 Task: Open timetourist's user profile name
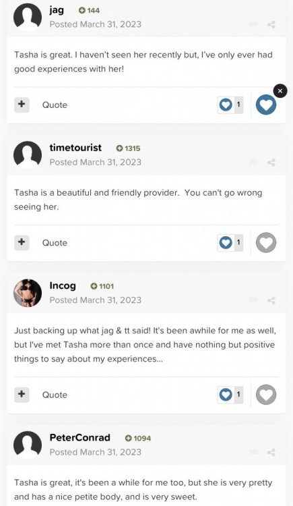pyautogui.click(x=75, y=148)
